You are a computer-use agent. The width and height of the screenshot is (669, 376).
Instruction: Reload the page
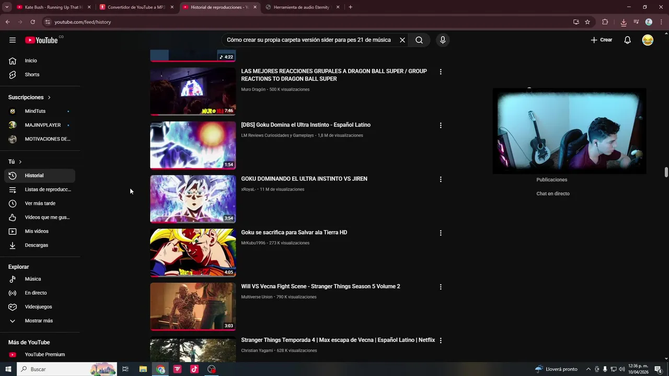coord(32,22)
